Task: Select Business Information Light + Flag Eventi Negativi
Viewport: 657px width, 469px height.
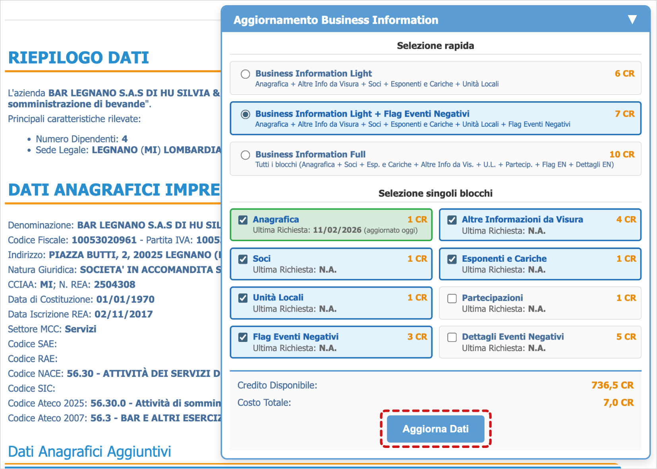Action: [245, 114]
